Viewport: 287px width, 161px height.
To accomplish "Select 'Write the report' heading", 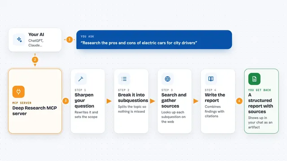I will pyautogui.click(x=215, y=97).
